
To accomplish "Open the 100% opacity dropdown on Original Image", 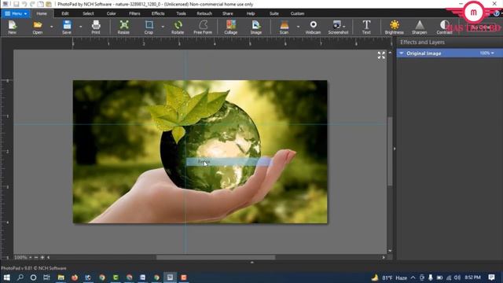I will (486, 53).
